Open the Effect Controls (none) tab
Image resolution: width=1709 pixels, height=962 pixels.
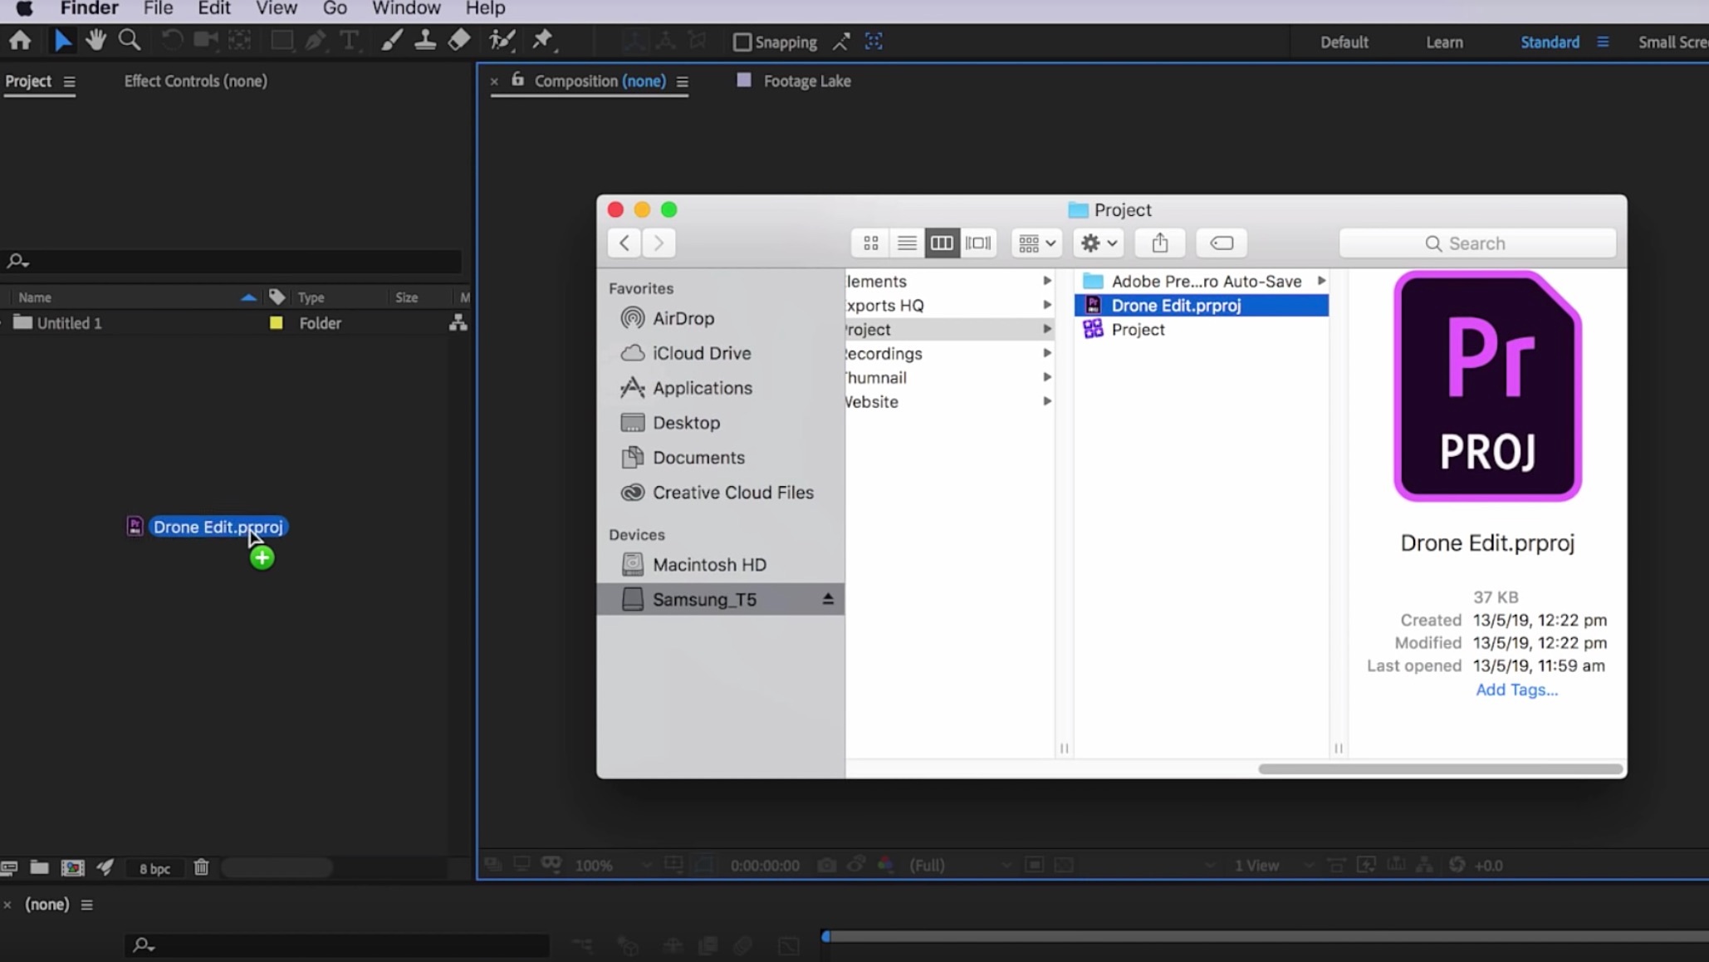tap(196, 81)
